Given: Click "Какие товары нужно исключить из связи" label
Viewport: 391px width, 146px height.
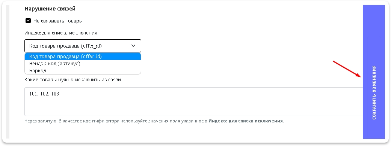Looking at the screenshot, I should point(72,80).
